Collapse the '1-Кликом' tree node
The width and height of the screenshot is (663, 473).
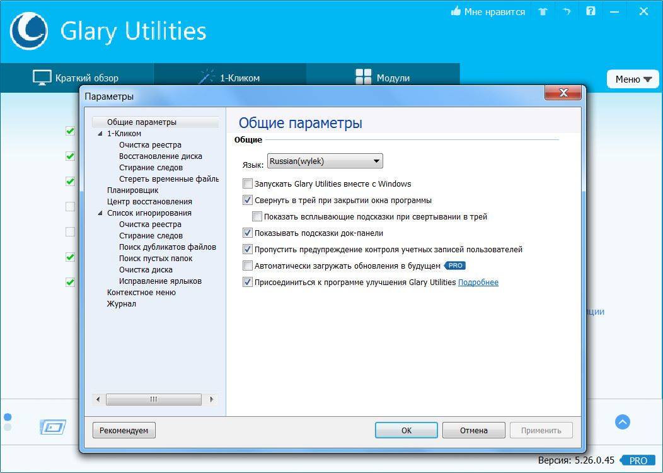click(100, 134)
